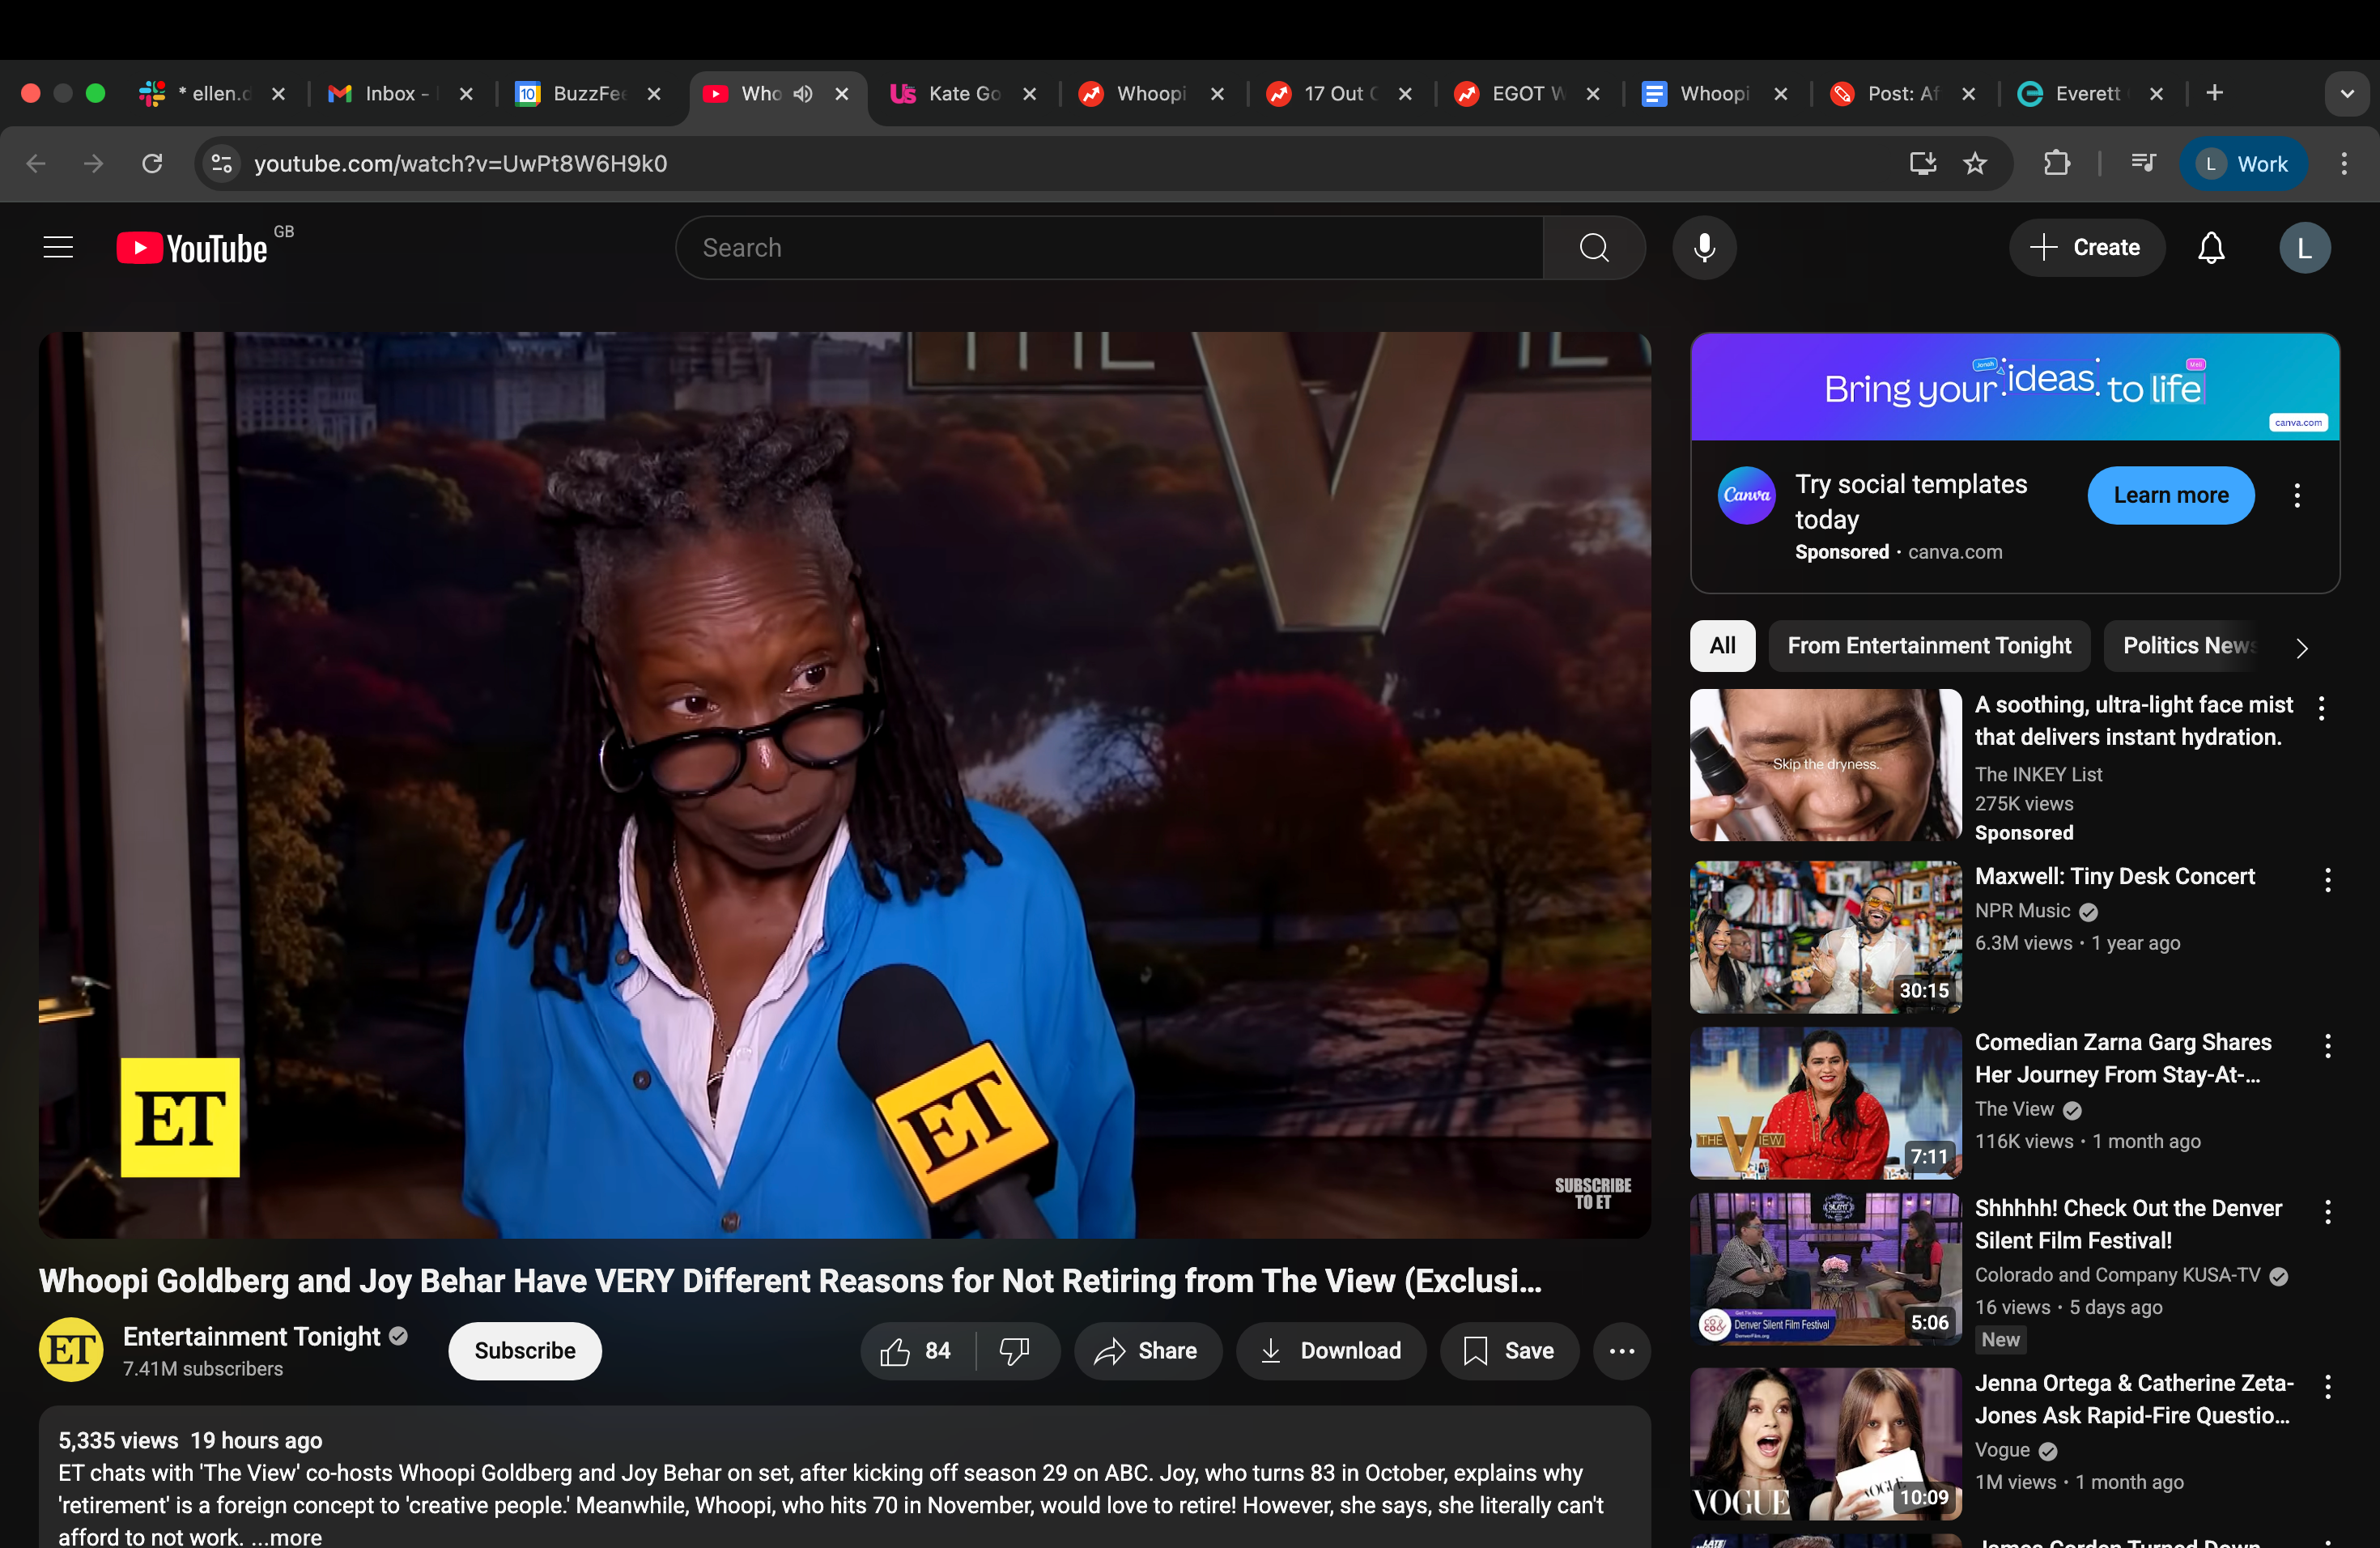Switch to the BuzzFeed tab

pos(589,93)
